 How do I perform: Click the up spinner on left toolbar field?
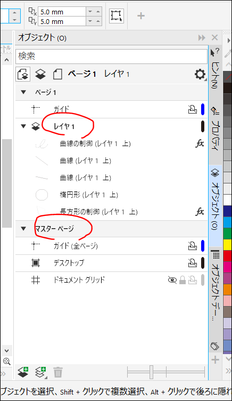[15, 12]
